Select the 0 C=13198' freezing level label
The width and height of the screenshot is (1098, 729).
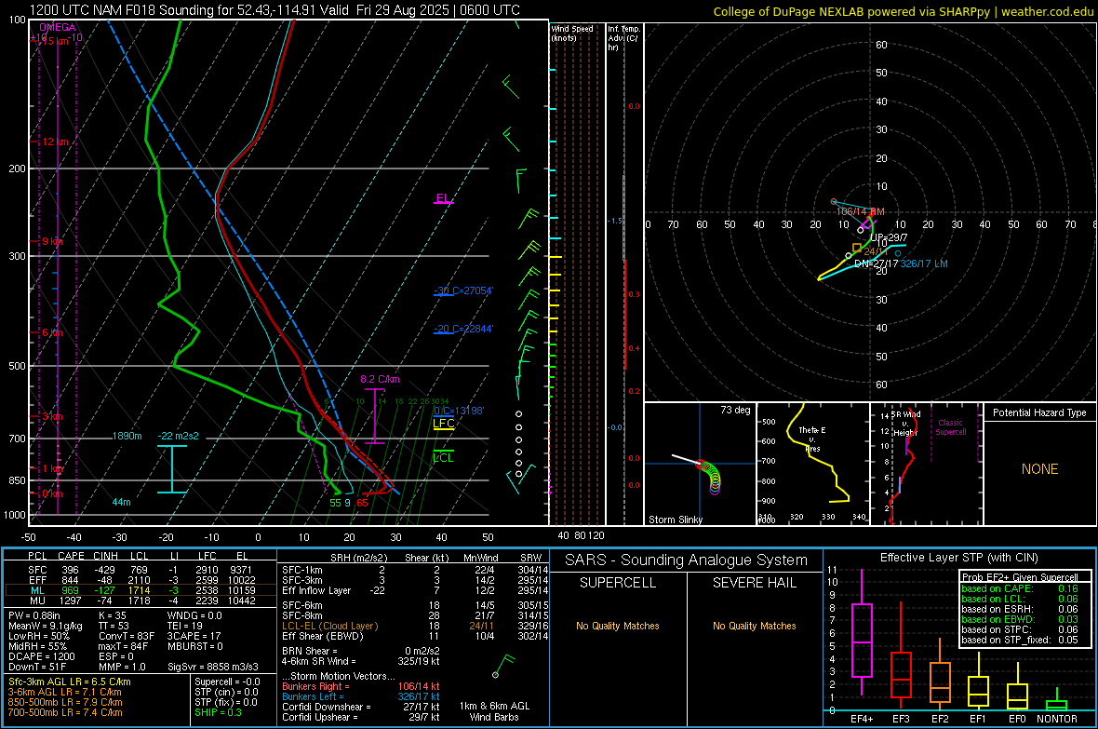[459, 411]
